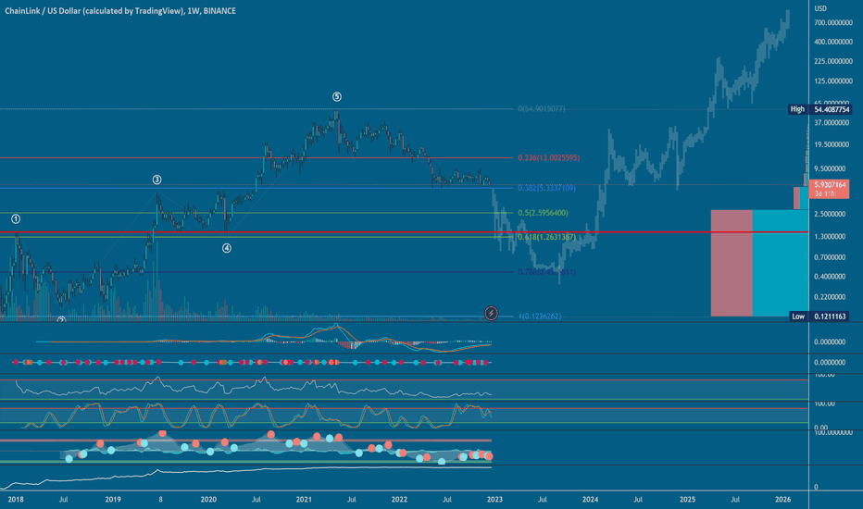This screenshot has width=863, height=509.
Task: Click the High 54.4087754 price tag
Action: point(819,109)
